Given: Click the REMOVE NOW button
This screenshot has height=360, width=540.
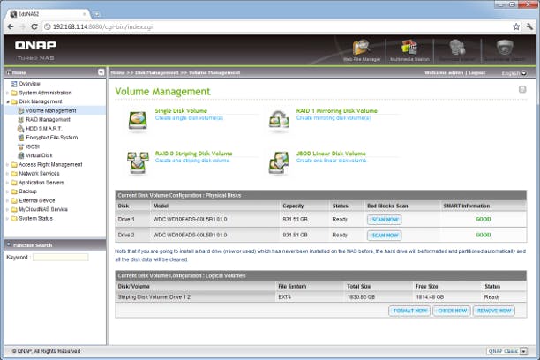Looking at the screenshot, I should pyautogui.click(x=494, y=311).
